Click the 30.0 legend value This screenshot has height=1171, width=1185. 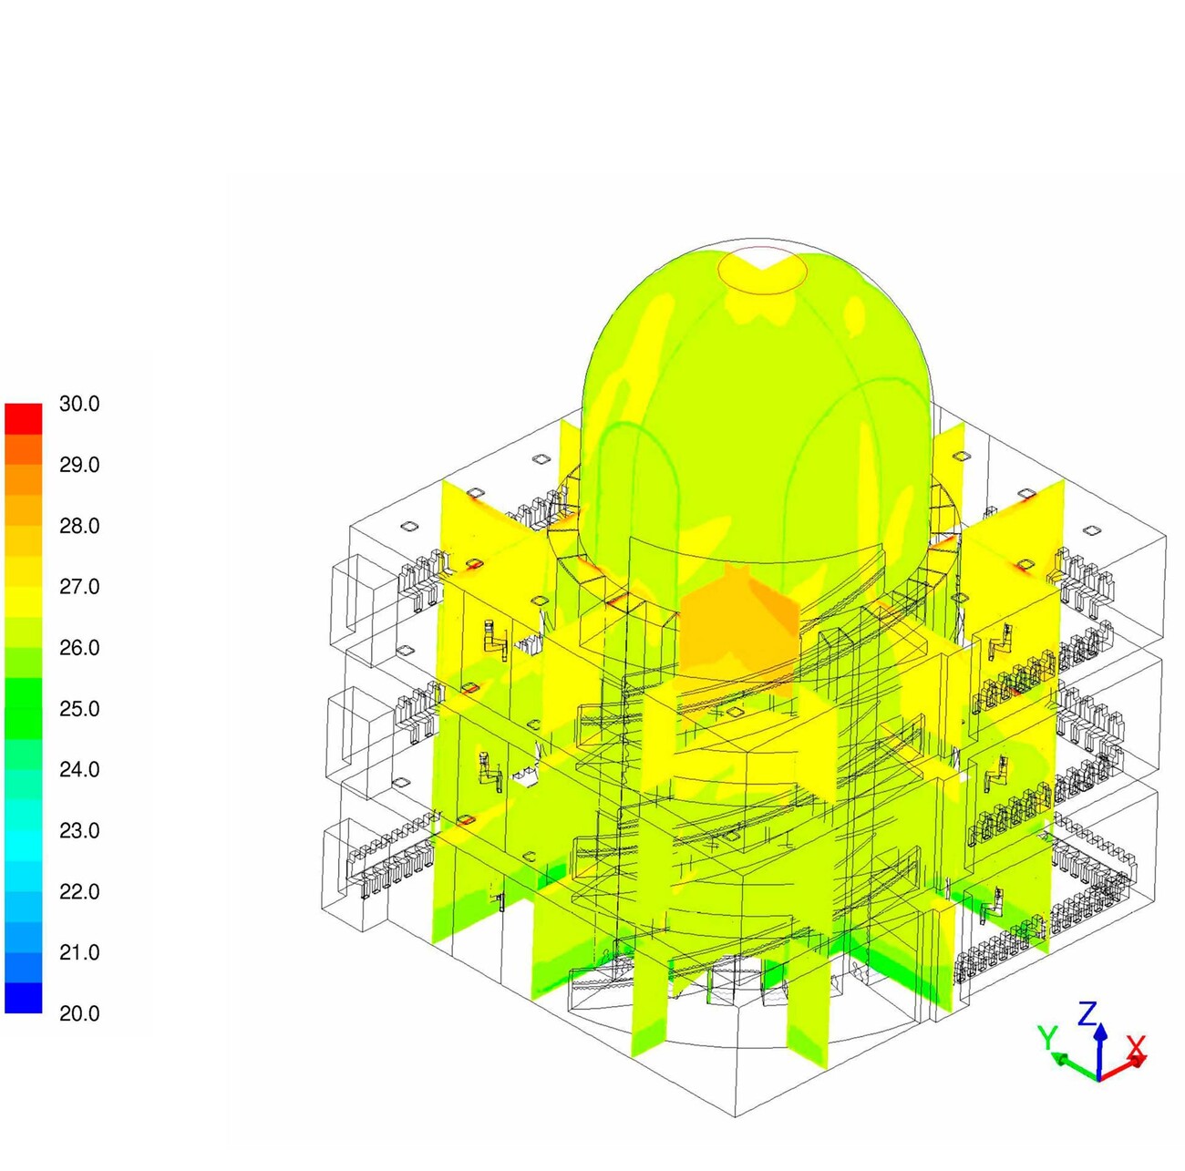(79, 405)
